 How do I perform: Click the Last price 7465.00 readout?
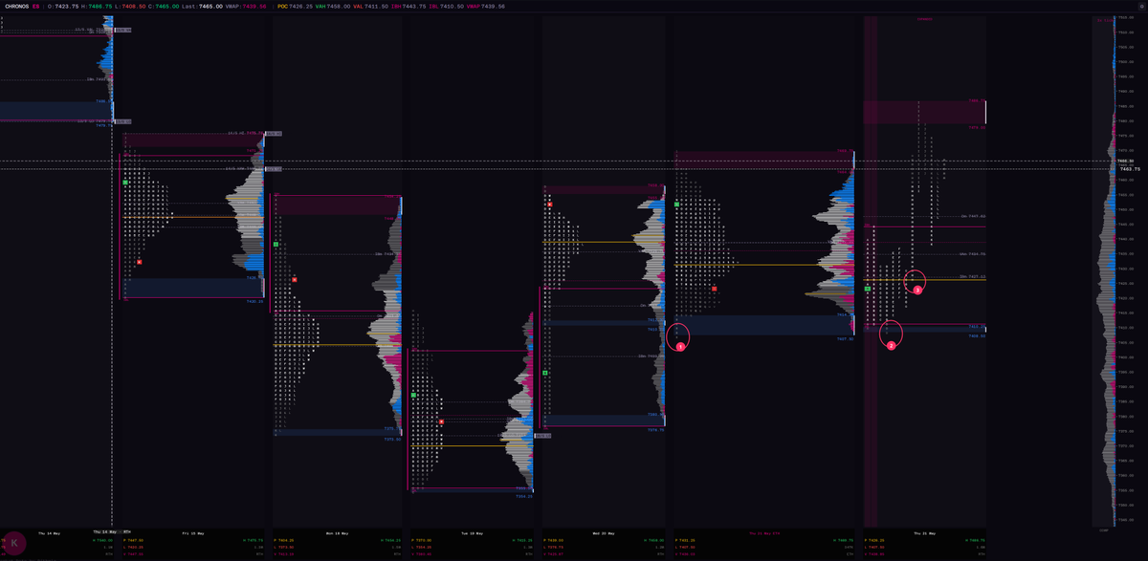202,7
